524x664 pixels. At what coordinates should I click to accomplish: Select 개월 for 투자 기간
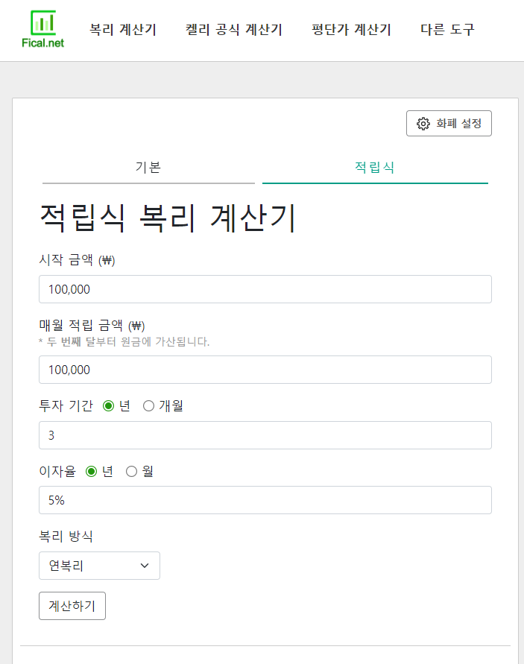click(x=148, y=406)
